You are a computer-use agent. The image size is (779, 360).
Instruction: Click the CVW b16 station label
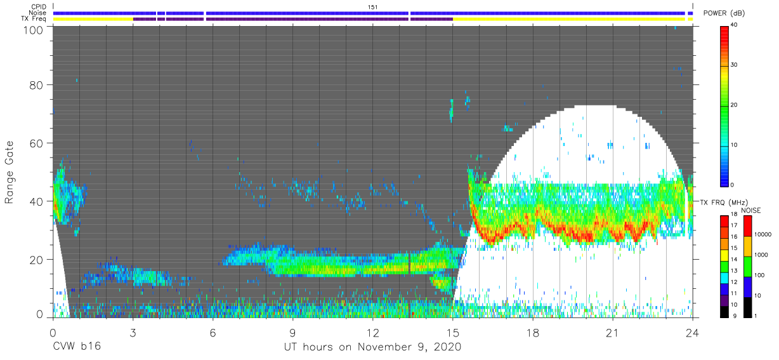[76, 347]
